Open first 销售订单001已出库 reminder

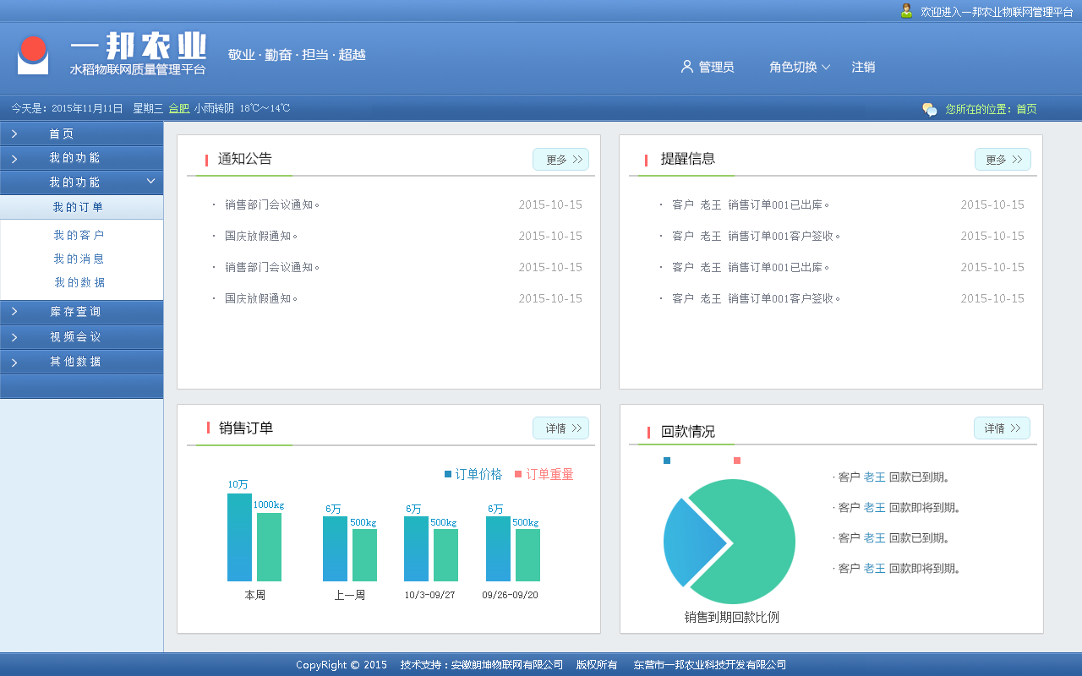[751, 204]
